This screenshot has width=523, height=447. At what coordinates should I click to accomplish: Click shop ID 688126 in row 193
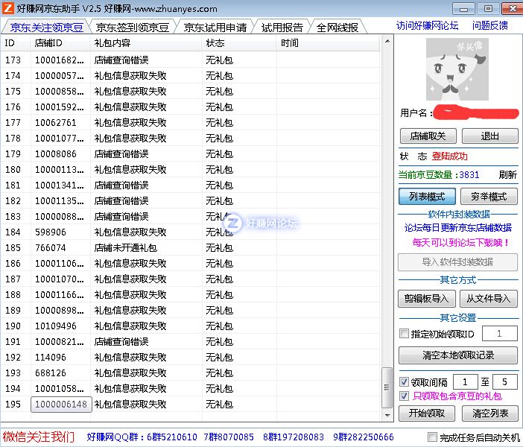(x=51, y=373)
